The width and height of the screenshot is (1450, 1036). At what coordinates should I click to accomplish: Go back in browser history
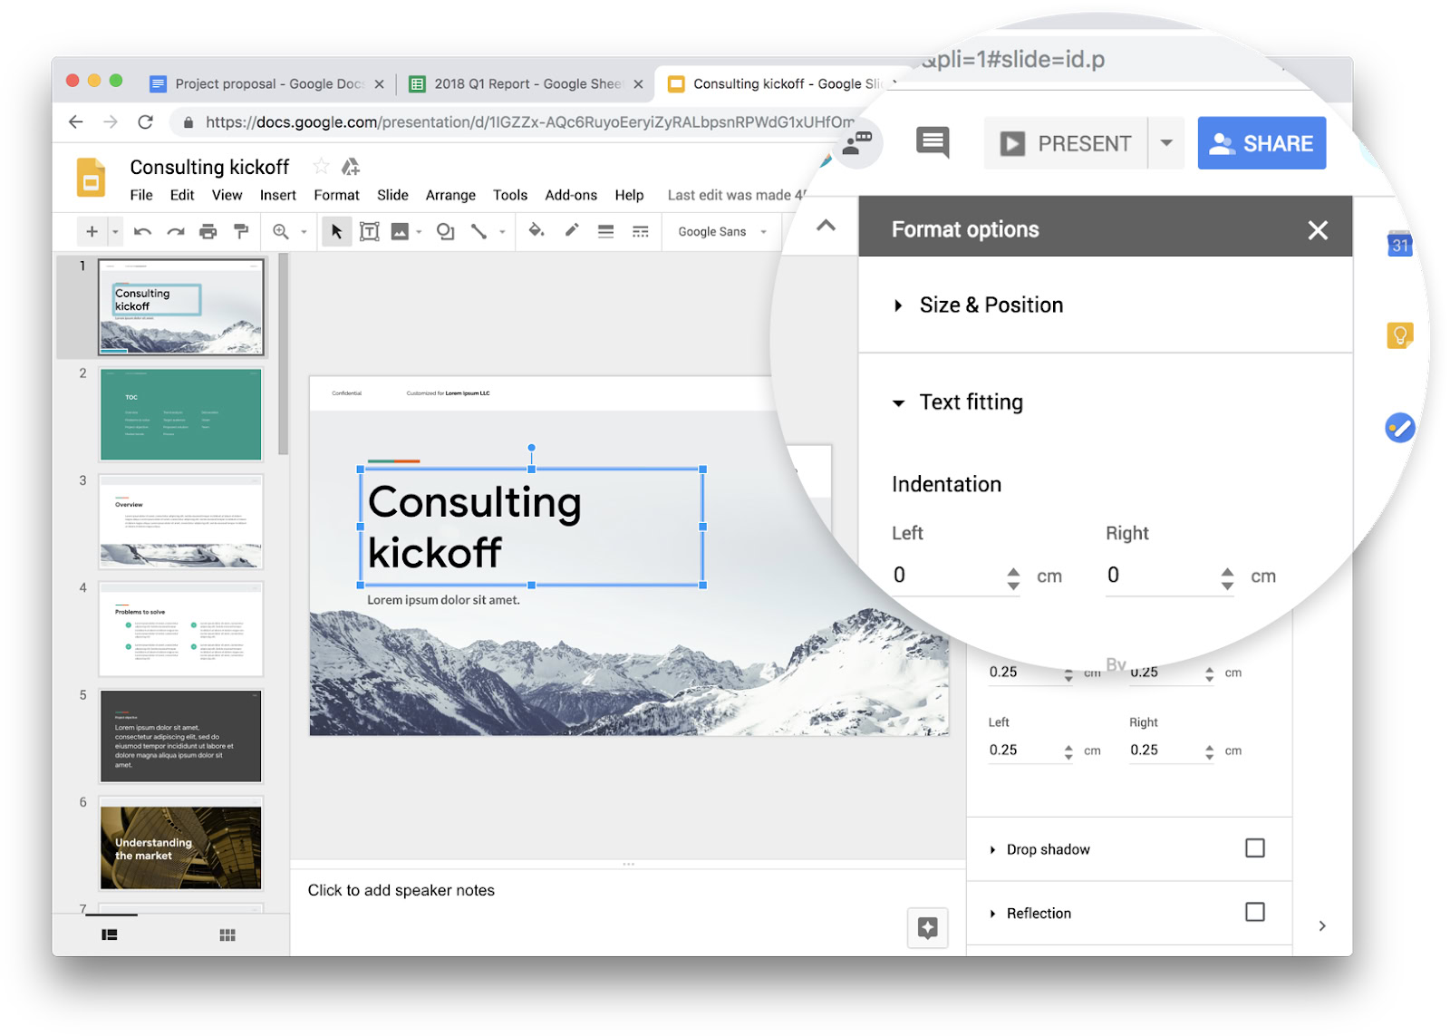coord(76,122)
